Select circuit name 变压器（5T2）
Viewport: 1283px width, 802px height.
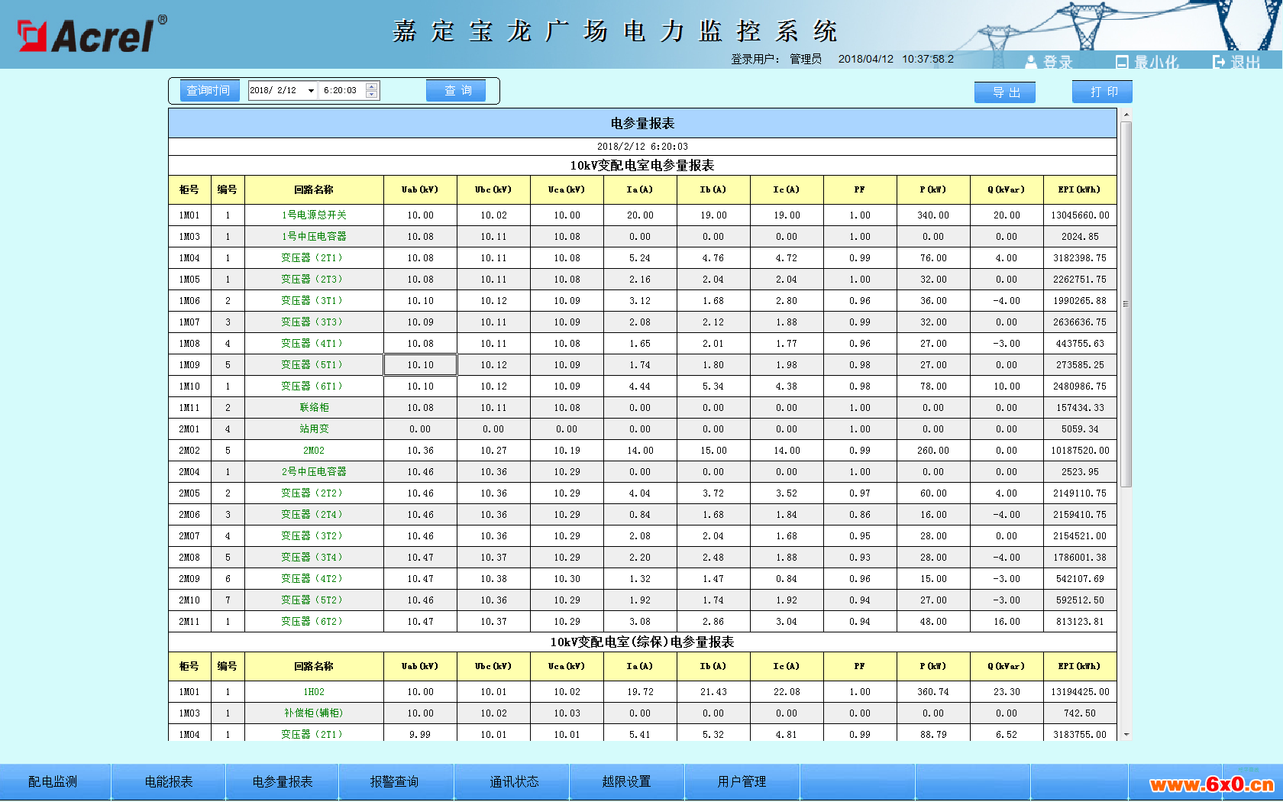(x=312, y=600)
